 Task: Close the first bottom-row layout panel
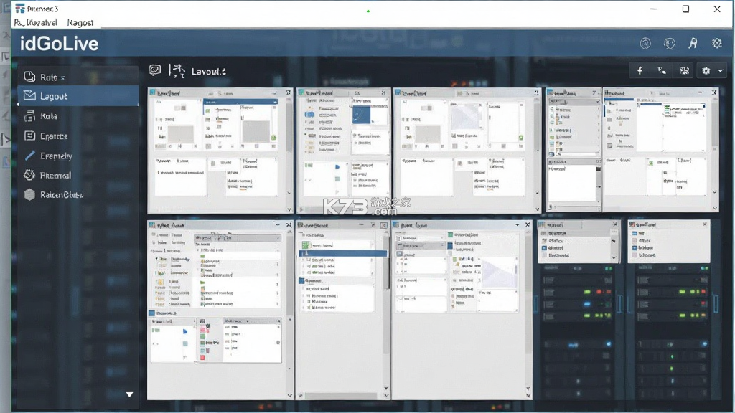click(289, 225)
